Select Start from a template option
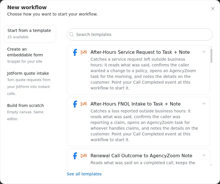The image size is (220, 184). tap(30, 34)
